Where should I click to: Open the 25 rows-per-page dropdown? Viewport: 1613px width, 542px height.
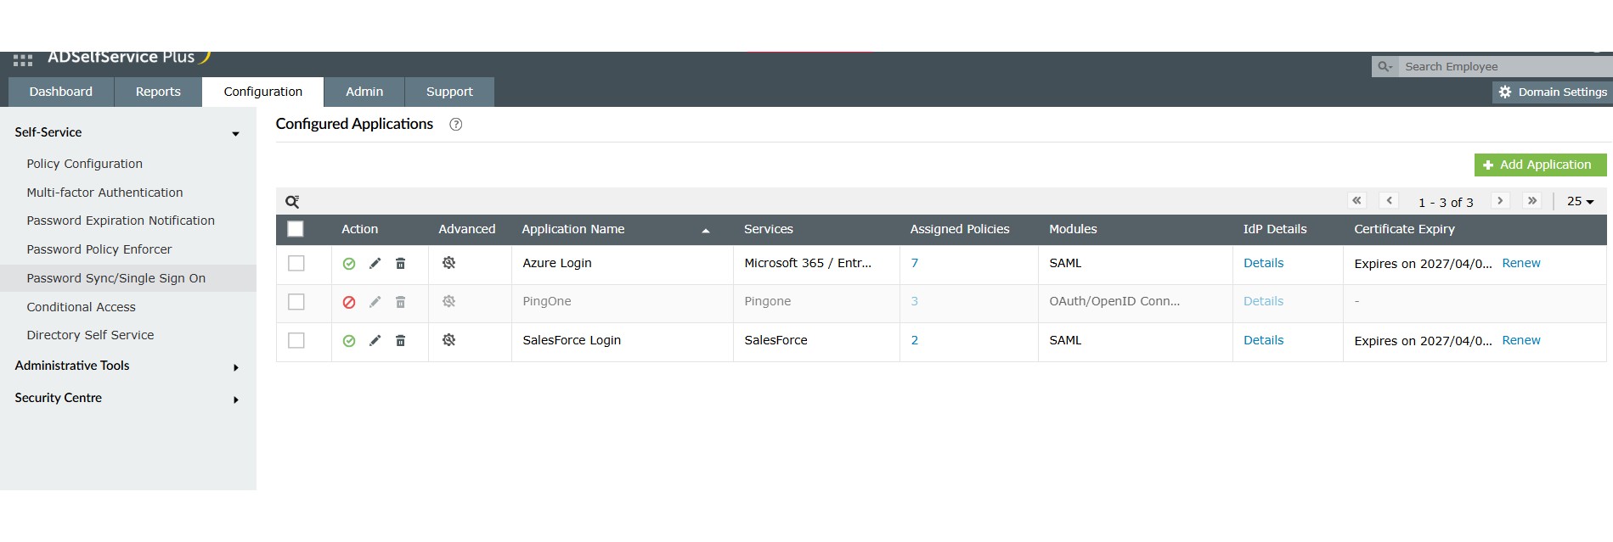(x=1580, y=202)
